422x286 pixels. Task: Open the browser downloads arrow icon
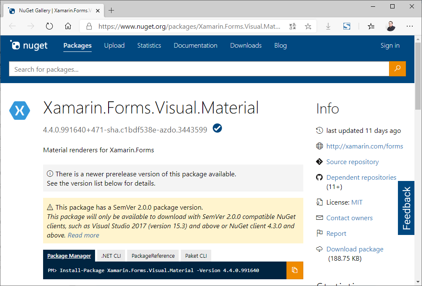click(x=328, y=26)
